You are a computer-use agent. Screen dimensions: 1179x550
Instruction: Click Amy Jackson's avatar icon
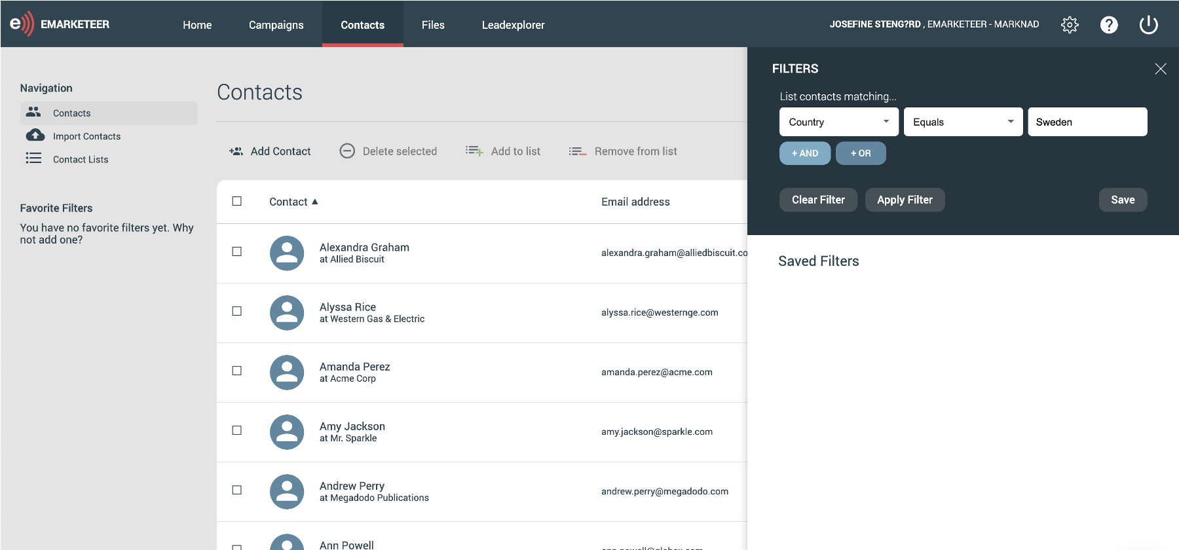pyautogui.click(x=287, y=432)
